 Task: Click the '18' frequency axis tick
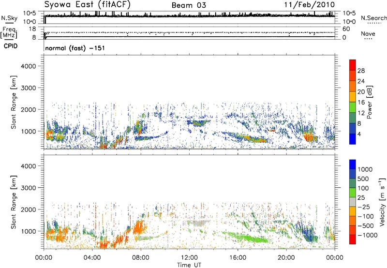point(32,29)
